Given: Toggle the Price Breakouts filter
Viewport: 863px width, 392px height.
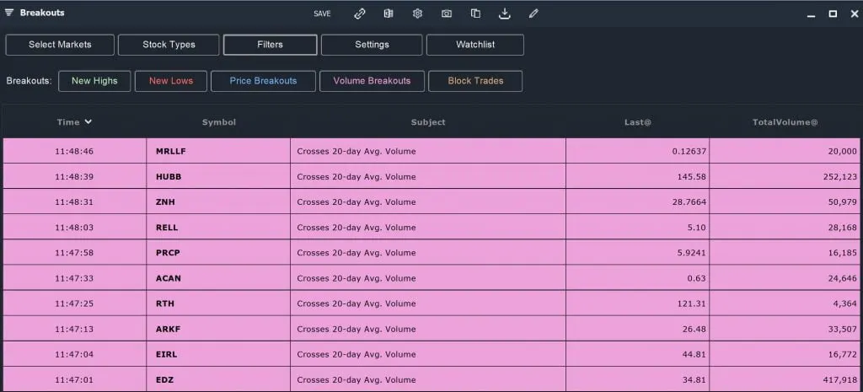Looking at the screenshot, I should [x=263, y=81].
